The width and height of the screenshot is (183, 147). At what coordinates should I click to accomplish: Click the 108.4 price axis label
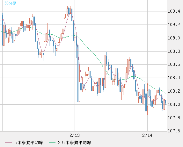174,78
